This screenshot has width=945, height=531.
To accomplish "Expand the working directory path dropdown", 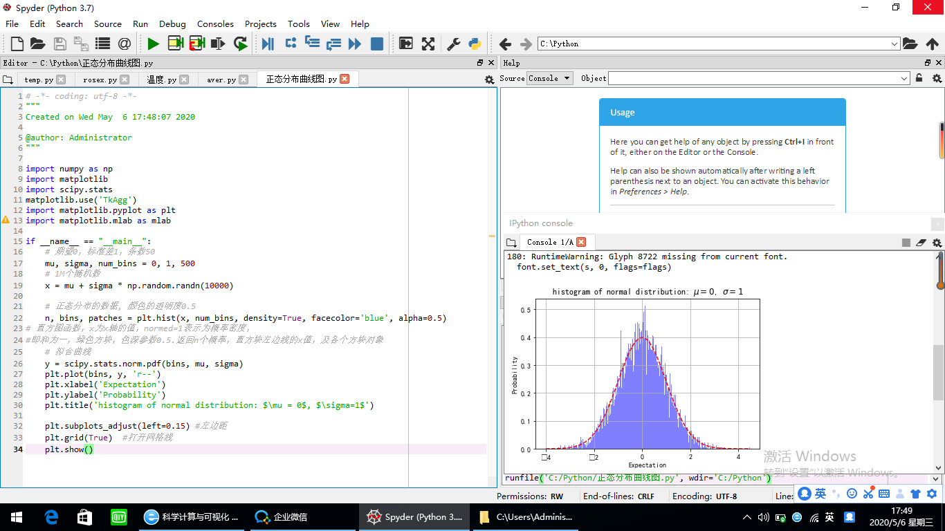I will (894, 44).
